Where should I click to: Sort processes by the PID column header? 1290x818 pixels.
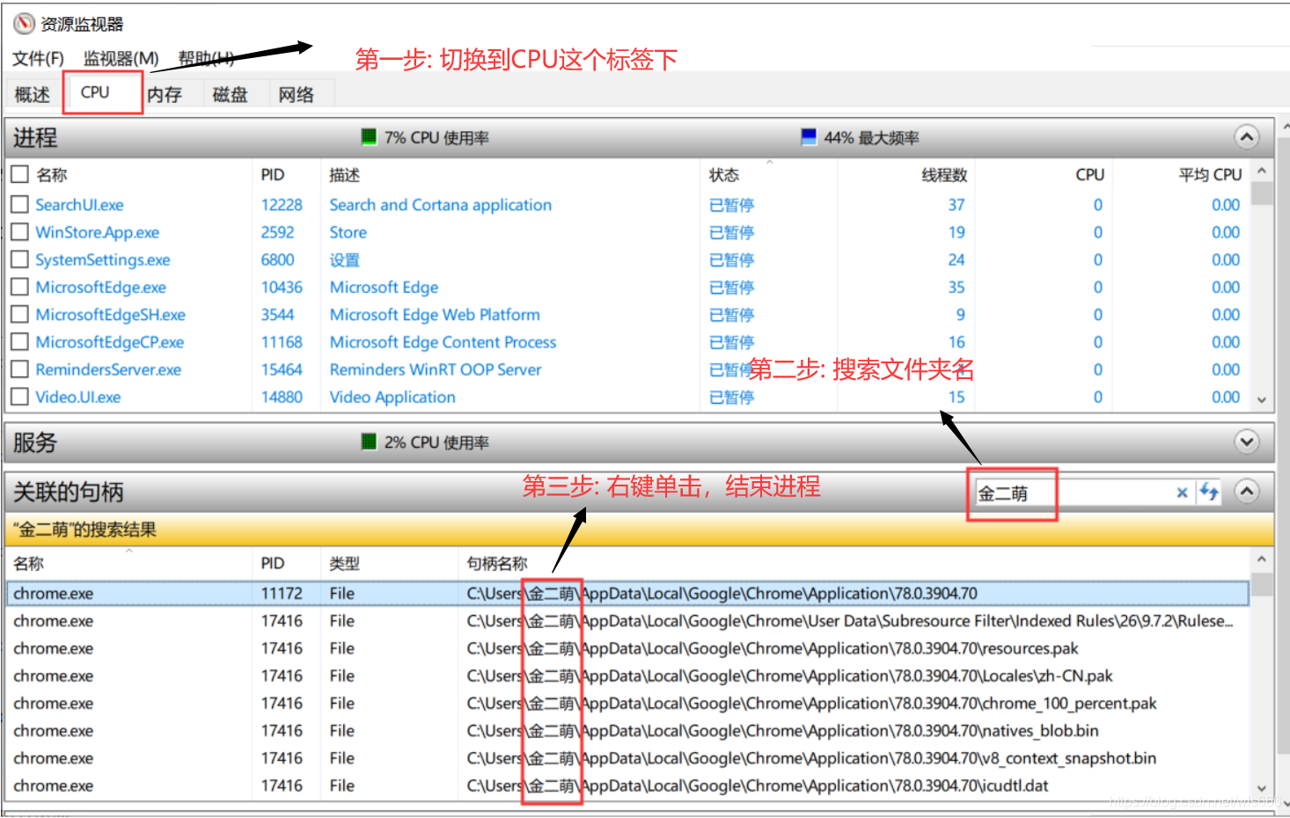273,174
